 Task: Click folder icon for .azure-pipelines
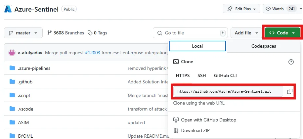click(12, 68)
